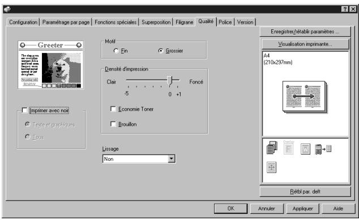Enable Imprimer avec noir checkbox
The image size is (359, 220).
[24, 111]
